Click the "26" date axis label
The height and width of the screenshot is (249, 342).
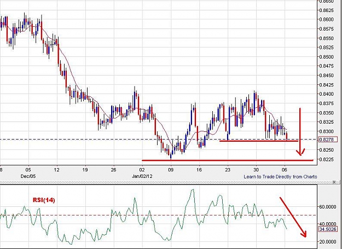[114, 170]
